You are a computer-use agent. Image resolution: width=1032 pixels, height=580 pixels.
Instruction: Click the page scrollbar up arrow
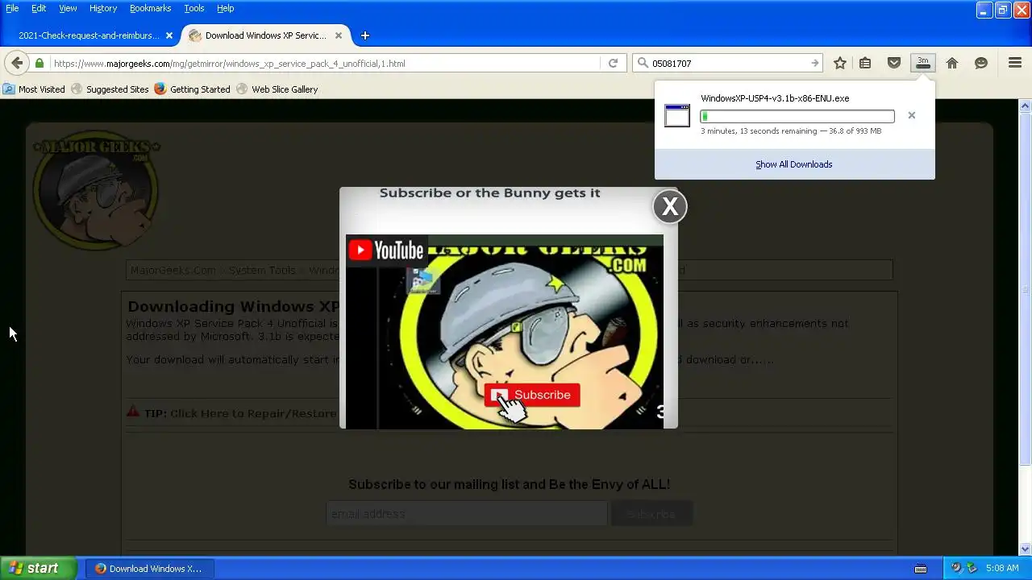(1026, 106)
